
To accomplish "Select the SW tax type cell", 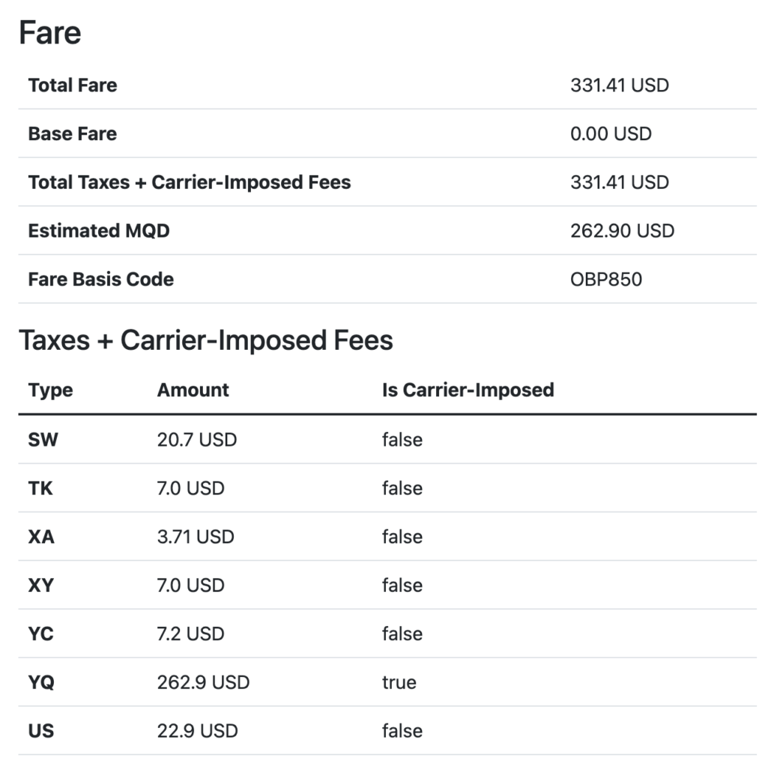I will 43,440.
